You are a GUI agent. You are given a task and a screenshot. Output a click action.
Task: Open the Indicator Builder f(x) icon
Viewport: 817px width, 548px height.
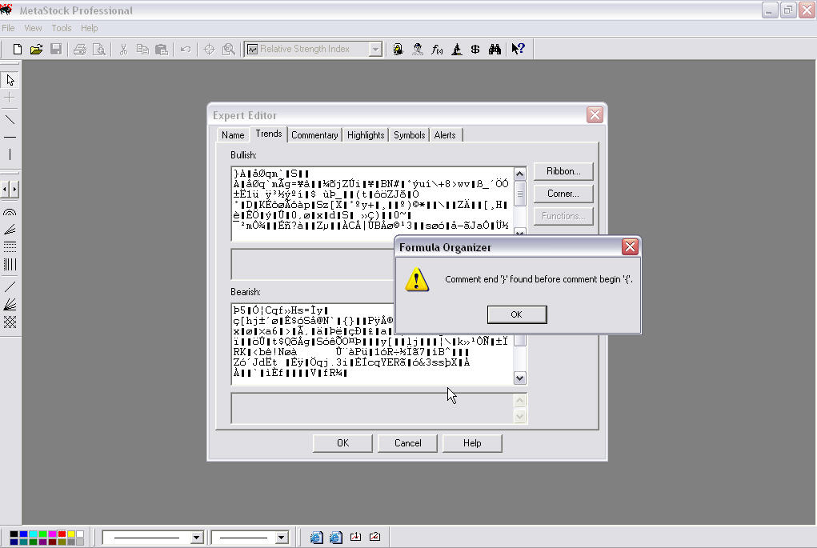click(x=437, y=49)
